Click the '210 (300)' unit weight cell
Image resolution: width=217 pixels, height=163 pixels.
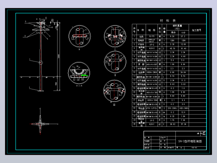pyautogui.click(x=172, y=108)
